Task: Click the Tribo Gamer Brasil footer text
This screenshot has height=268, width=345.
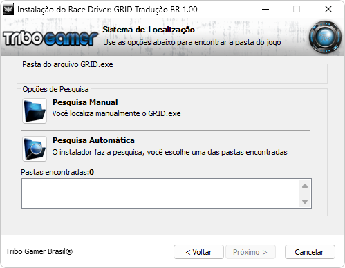Action: pos(39,251)
